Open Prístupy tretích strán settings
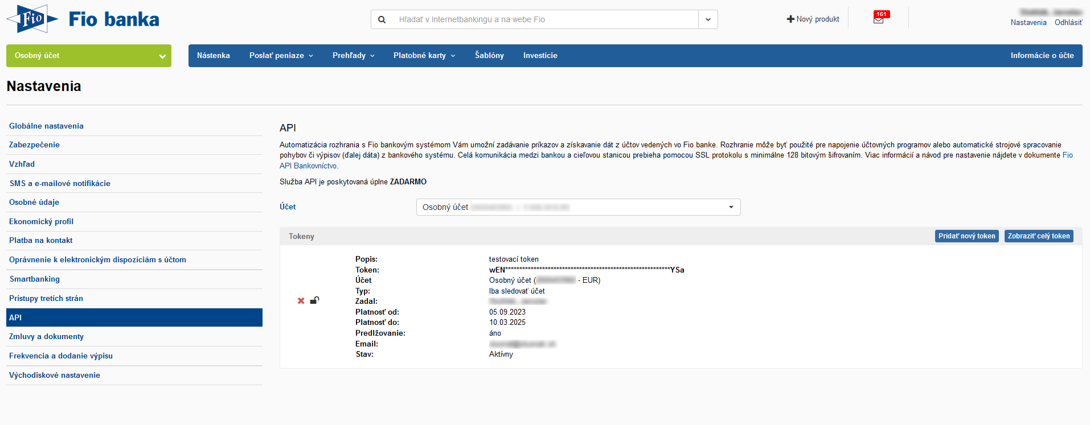The width and height of the screenshot is (1090, 425). click(134, 299)
